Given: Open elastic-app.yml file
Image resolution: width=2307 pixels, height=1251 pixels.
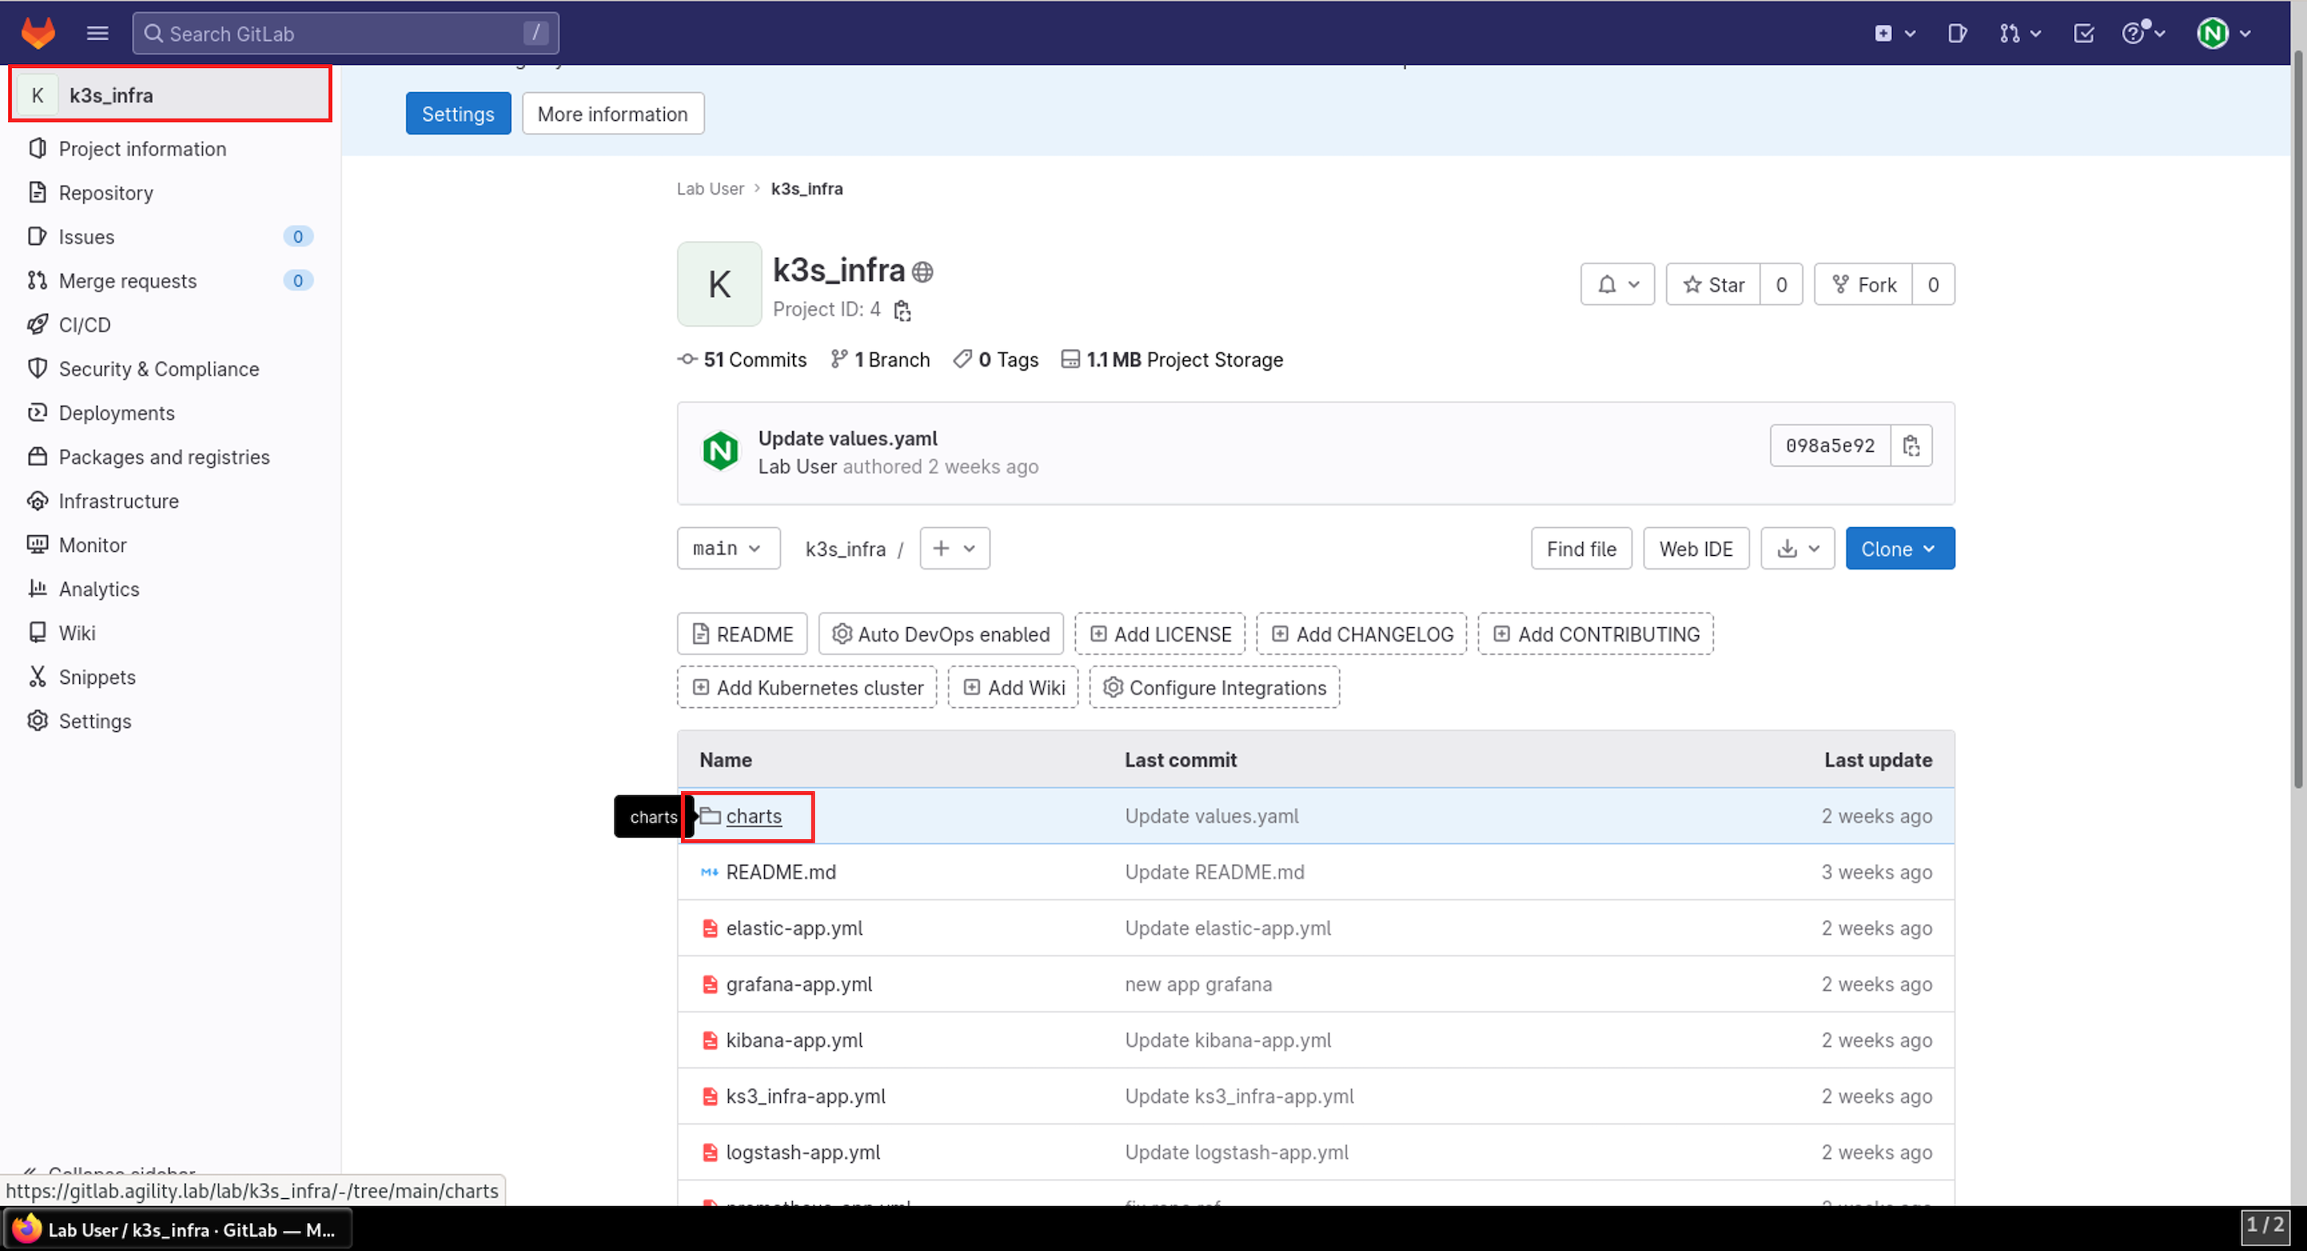Looking at the screenshot, I should tap(795, 928).
